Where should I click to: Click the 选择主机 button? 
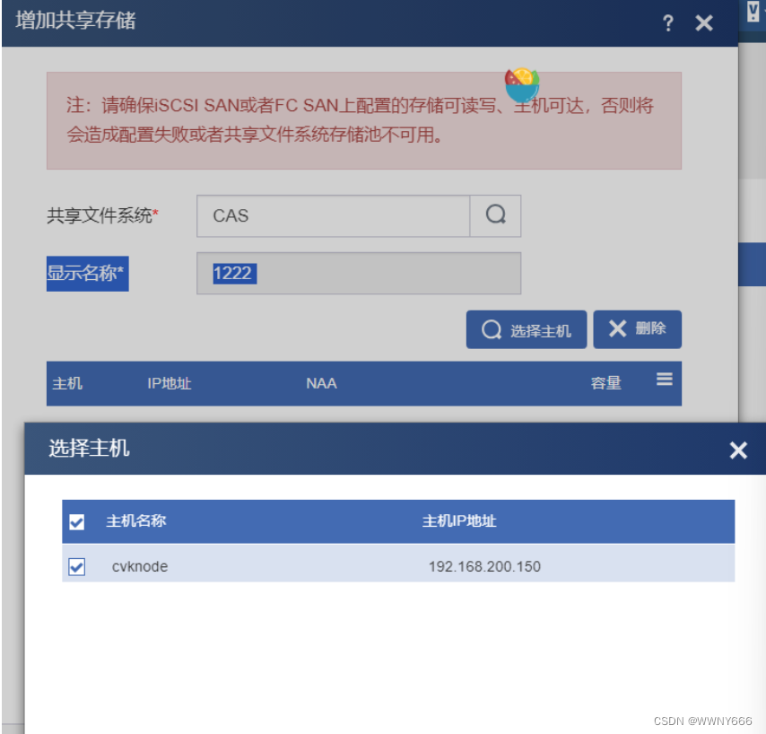tap(526, 329)
